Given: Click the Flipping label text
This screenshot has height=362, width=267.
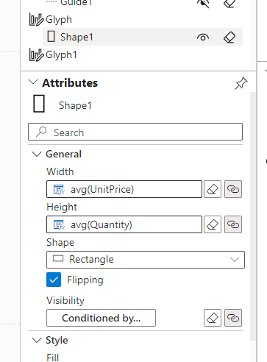Looking at the screenshot, I should (x=85, y=280).
